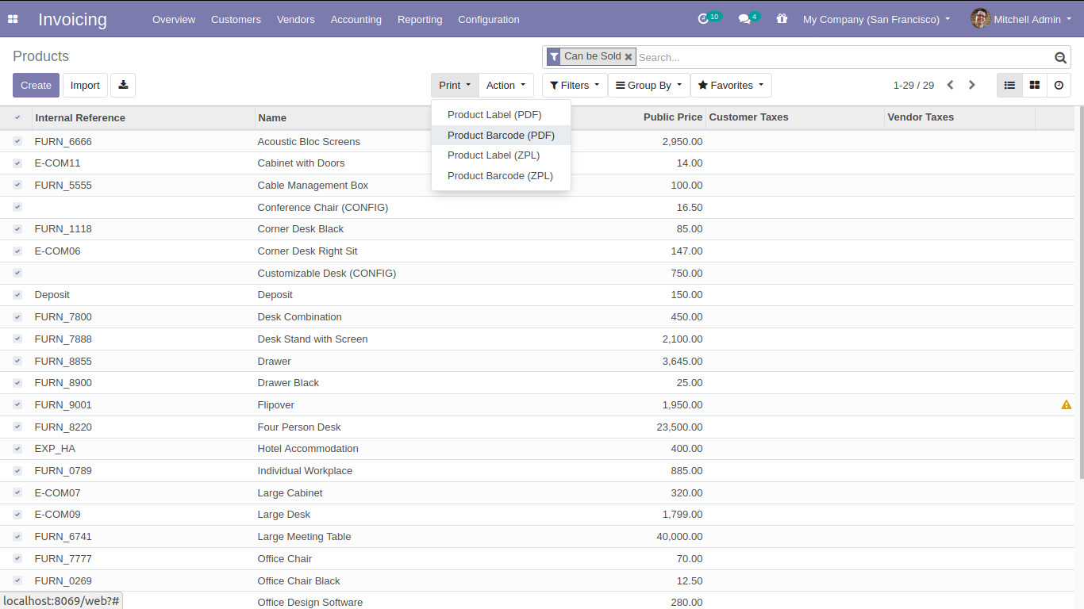
Task: Expand the Filters dropdown
Action: tap(575, 86)
